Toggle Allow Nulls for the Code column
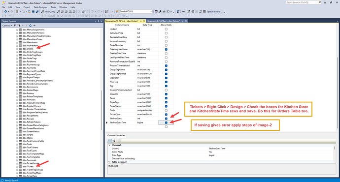Viewport: 340px width, 182px height. pyautogui.click(x=166, y=110)
